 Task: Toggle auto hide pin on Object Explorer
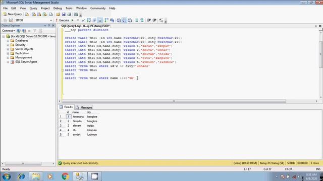point(49,26)
